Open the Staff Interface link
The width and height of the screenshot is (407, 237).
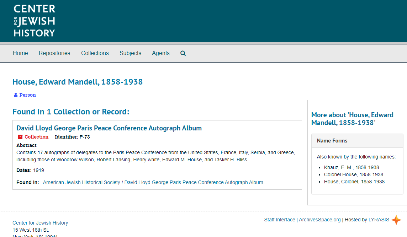(280, 220)
